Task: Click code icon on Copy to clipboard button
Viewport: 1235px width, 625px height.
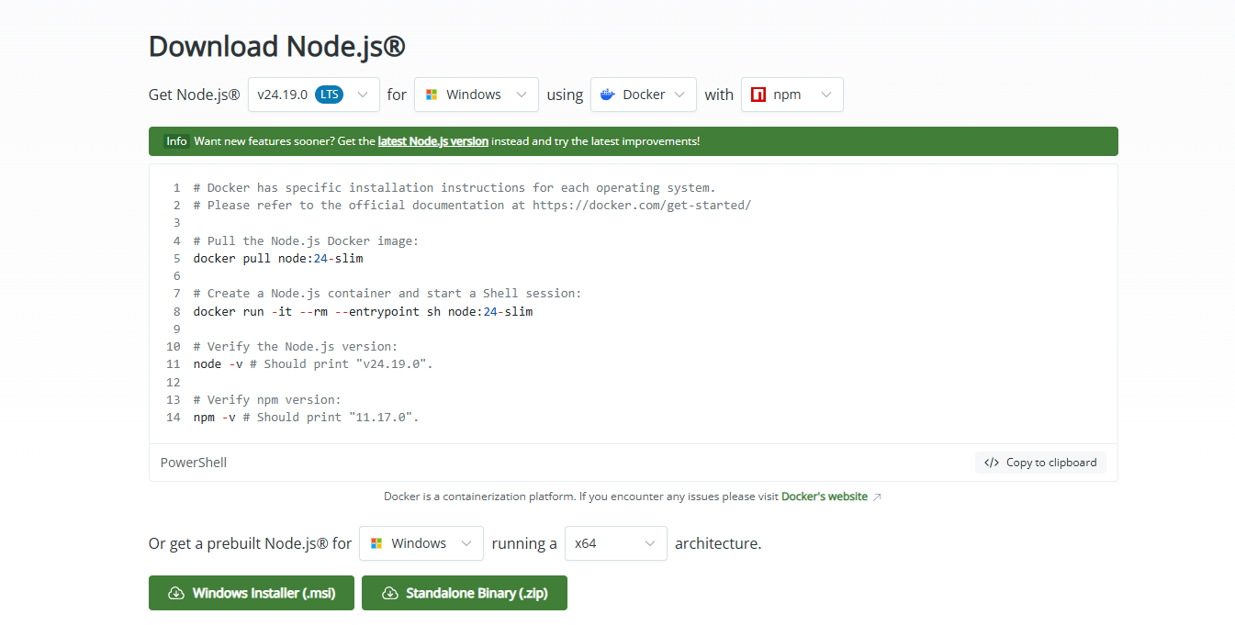Action: (992, 463)
